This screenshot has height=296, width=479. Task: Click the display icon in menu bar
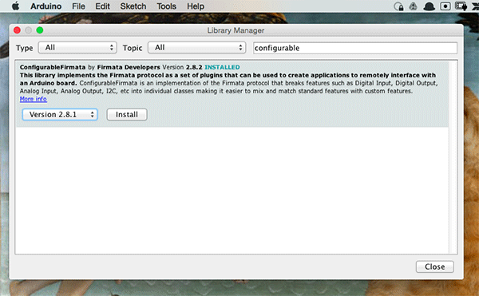click(461, 6)
